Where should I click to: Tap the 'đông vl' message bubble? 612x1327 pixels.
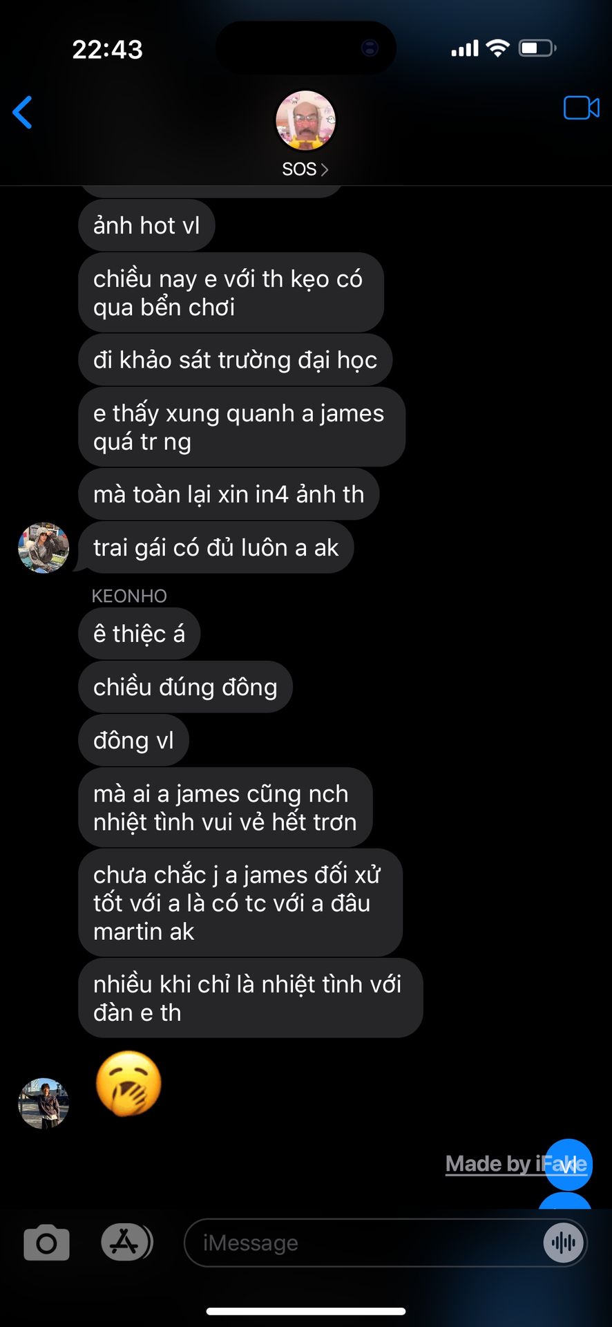click(133, 740)
